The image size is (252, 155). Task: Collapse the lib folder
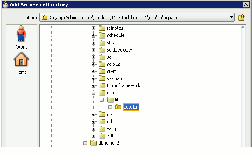click(x=102, y=100)
